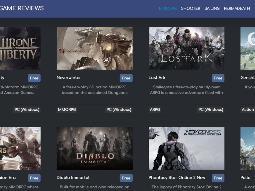Viewport: 255px width, 191px height.
Task: Click the Free badge on Neverwinter
Action: tap(126, 78)
